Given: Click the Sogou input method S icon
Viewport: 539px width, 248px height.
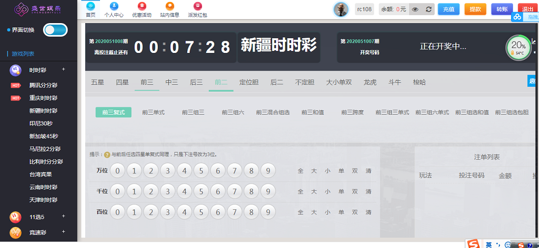Looking at the screenshot, I should coord(473,244).
